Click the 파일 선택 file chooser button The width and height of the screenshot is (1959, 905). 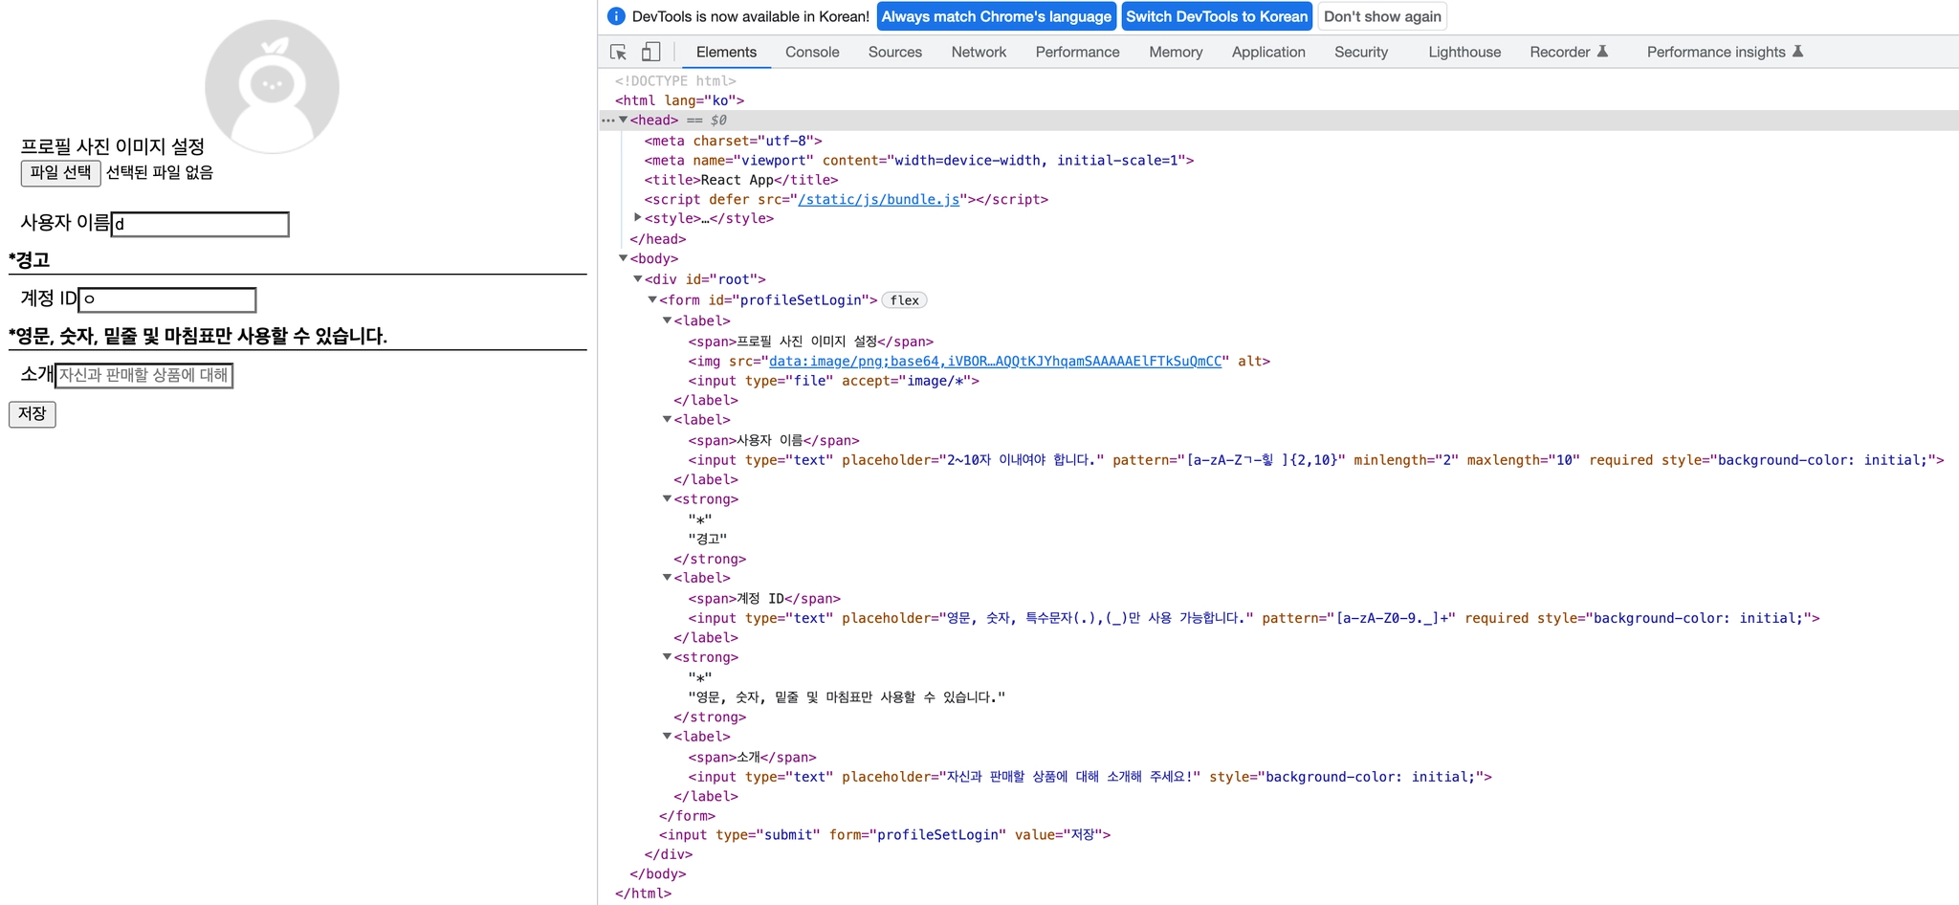[x=60, y=172]
